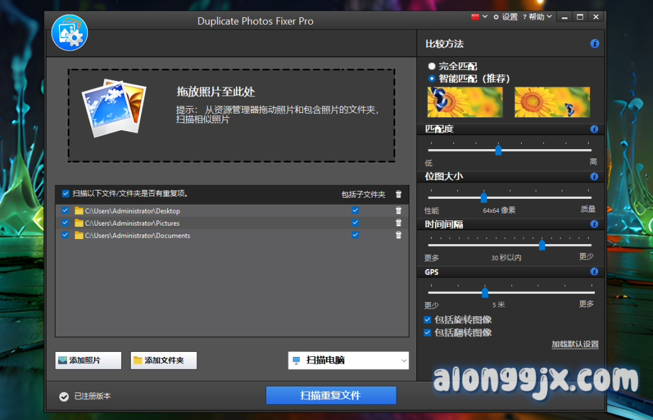Clear all folders using header trash icon
Image resolution: width=653 pixels, height=420 pixels.
pyautogui.click(x=399, y=194)
